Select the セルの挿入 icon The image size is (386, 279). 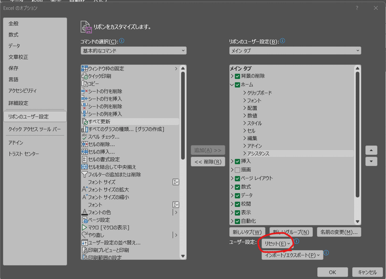[x=84, y=152]
